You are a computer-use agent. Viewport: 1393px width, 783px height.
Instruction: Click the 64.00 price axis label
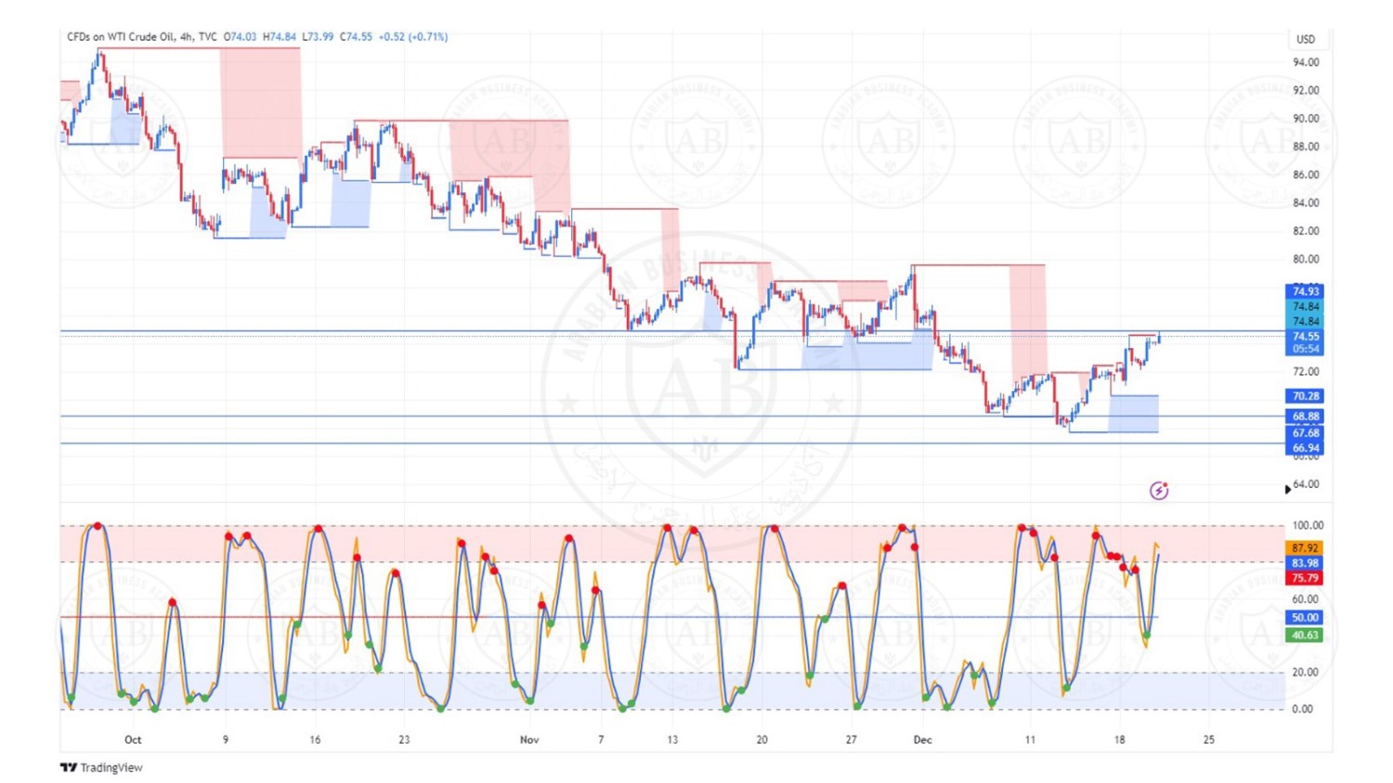click(1306, 484)
